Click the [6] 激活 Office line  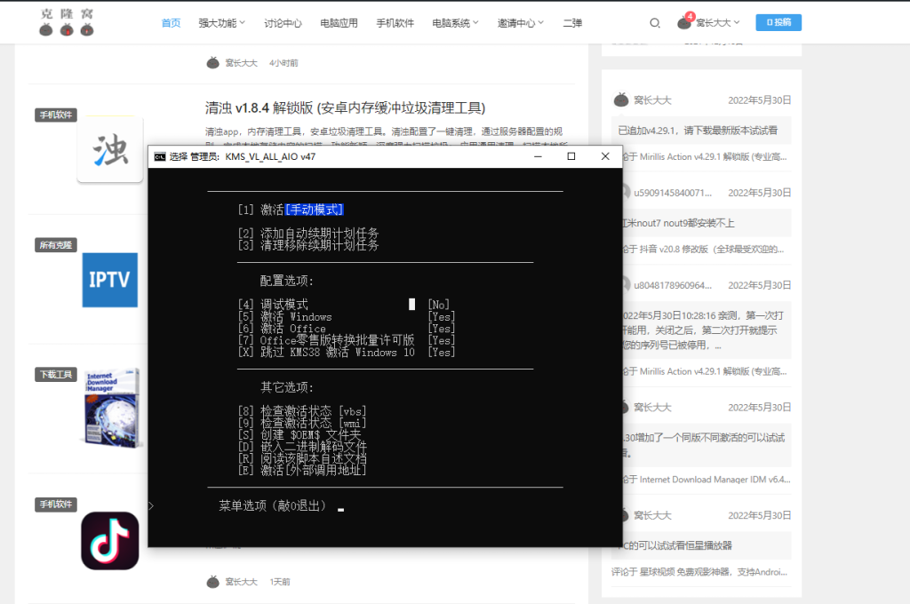(x=347, y=329)
